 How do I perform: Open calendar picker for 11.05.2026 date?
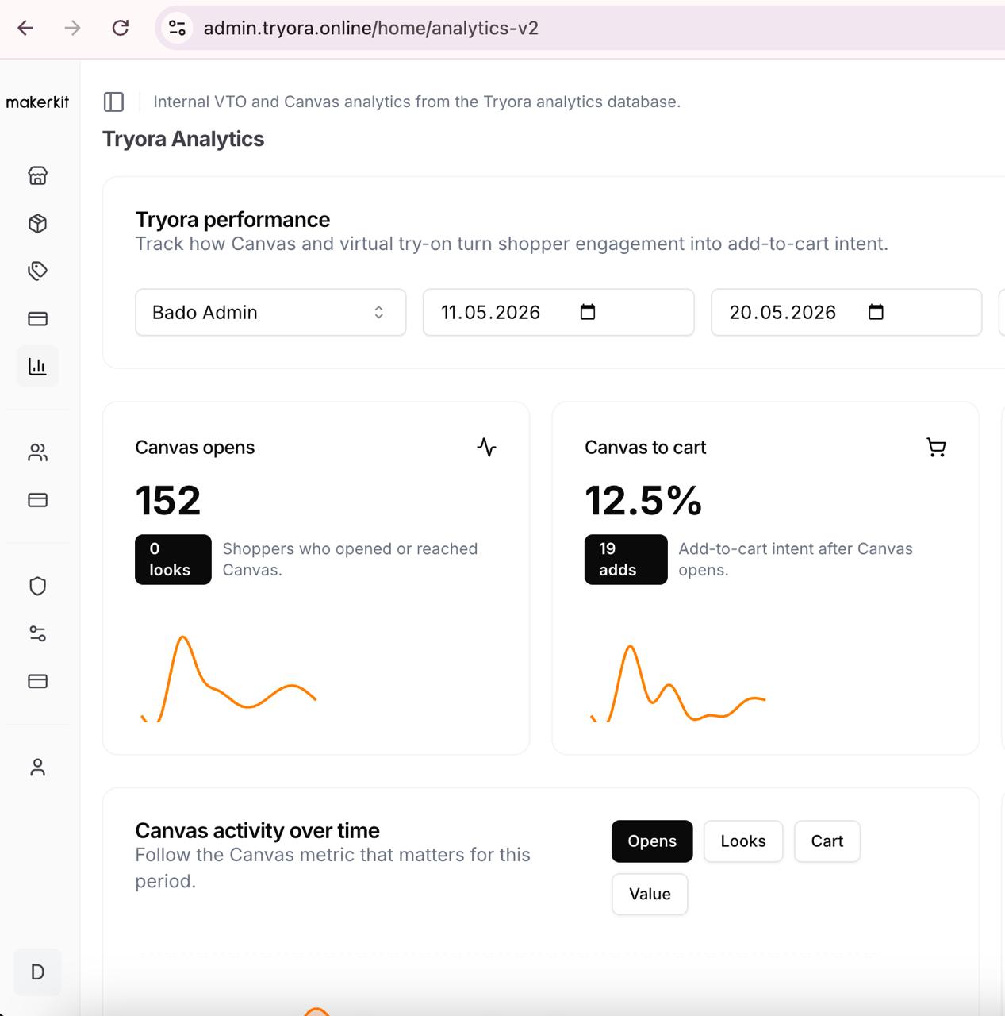(x=588, y=312)
